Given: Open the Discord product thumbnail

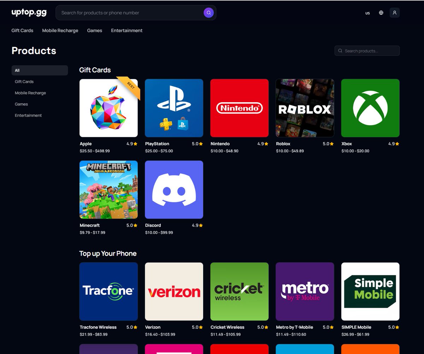Looking at the screenshot, I should coord(174,190).
